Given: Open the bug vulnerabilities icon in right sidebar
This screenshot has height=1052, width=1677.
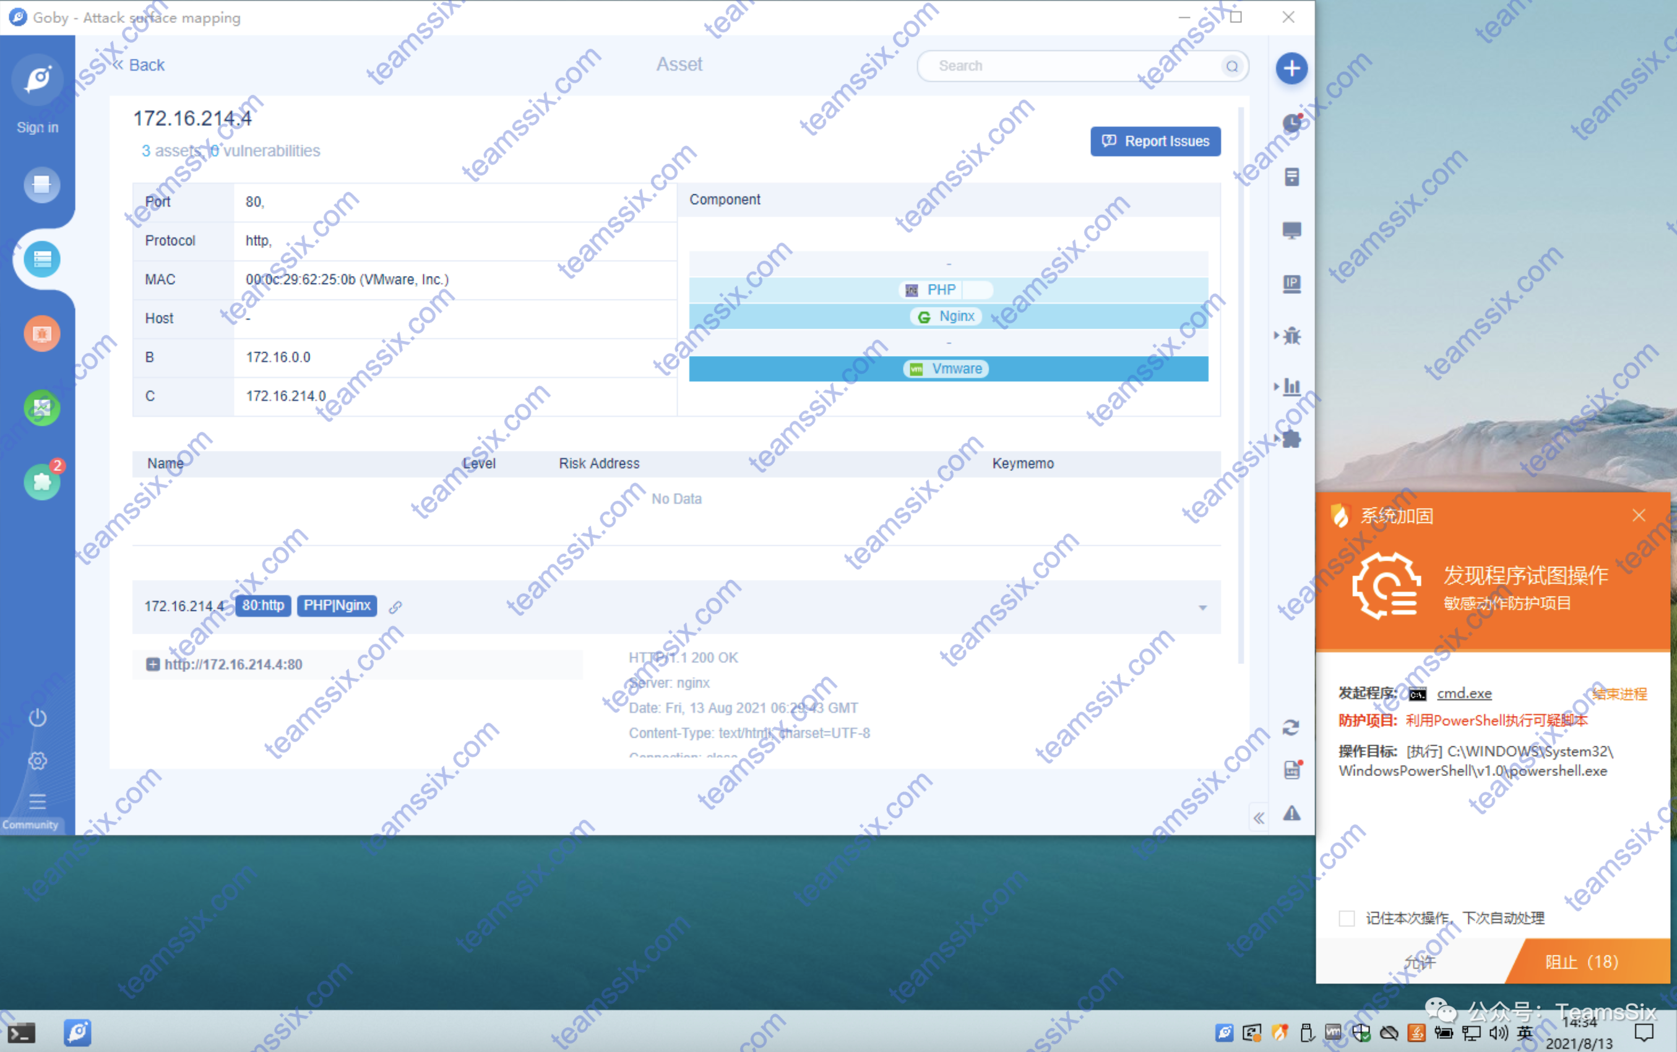Looking at the screenshot, I should click(x=1291, y=336).
